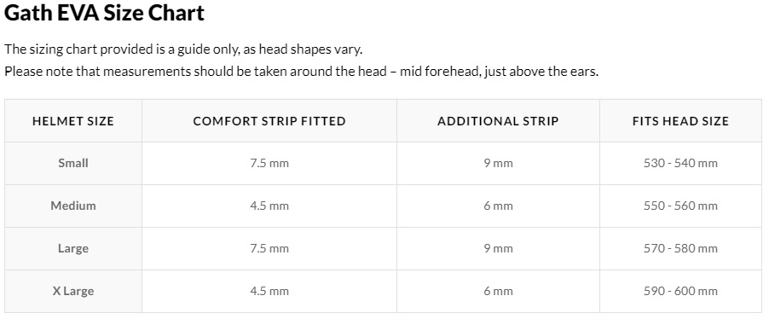769x319 pixels.
Task: Click Medium row's 4.5 mm comfort strip value
Action: pyautogui.click(x=269, y=206)
